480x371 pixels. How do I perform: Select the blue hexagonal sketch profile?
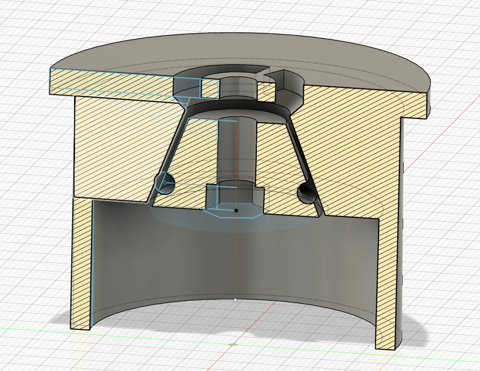(234, 210)
